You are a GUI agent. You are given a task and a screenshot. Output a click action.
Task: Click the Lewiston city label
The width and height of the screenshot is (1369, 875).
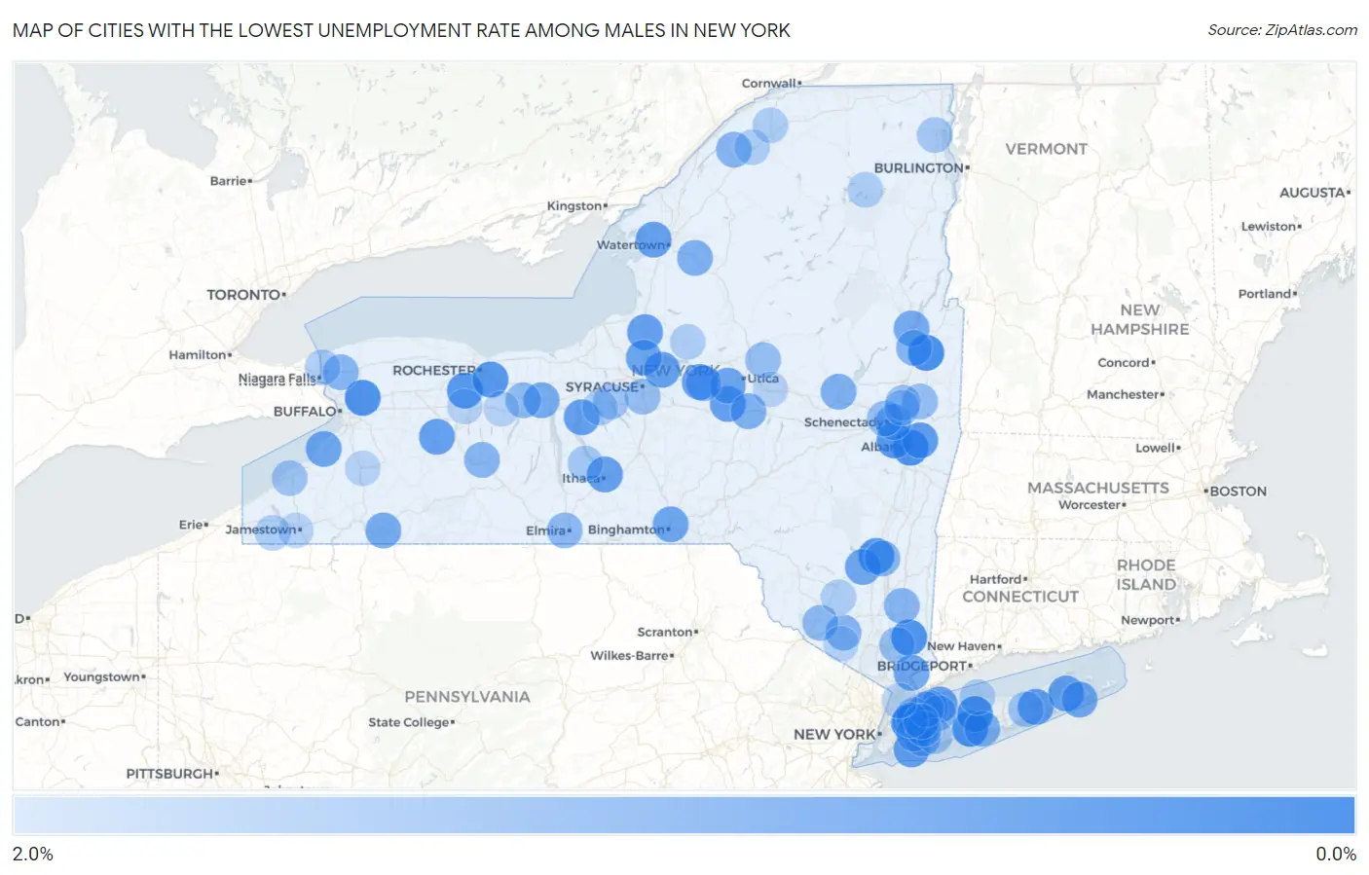tap(1269, 227)
